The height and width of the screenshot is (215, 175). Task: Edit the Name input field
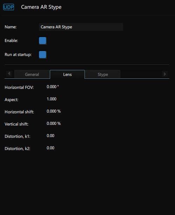point(81,27)
